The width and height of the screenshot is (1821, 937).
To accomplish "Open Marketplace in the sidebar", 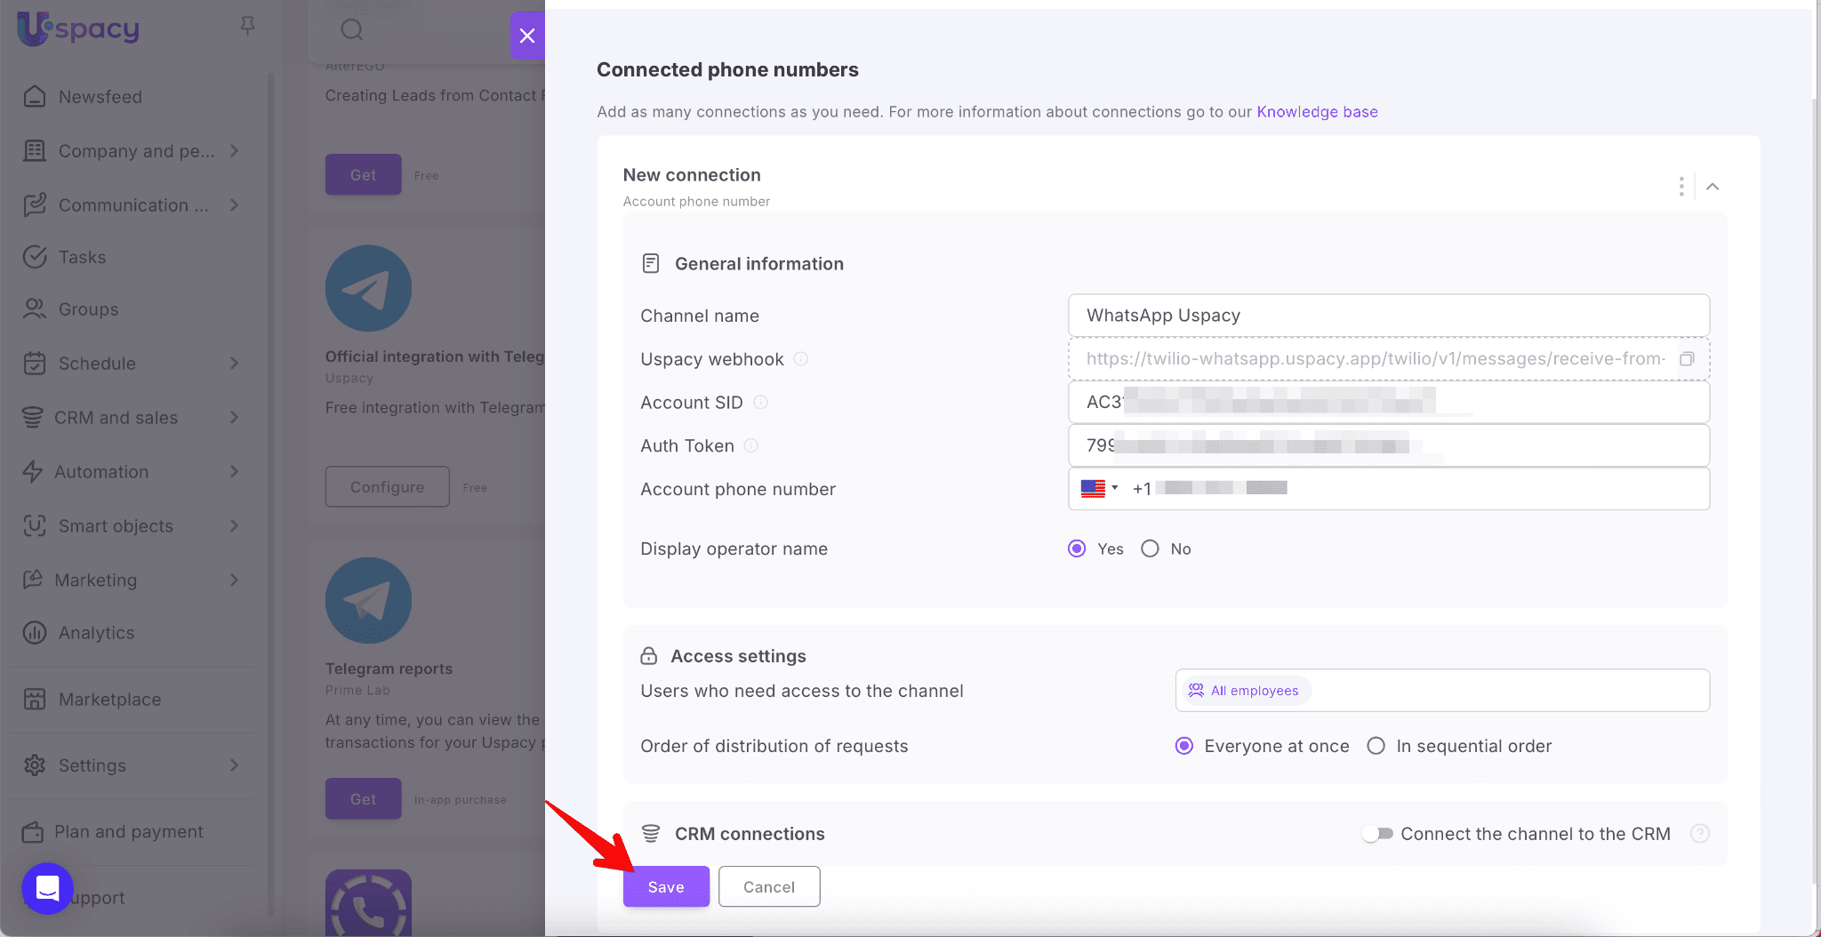I will coord(109,700).
